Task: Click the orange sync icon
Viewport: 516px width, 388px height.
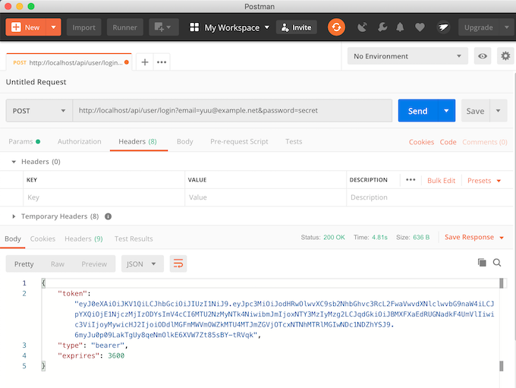Action: click(336, 27)
